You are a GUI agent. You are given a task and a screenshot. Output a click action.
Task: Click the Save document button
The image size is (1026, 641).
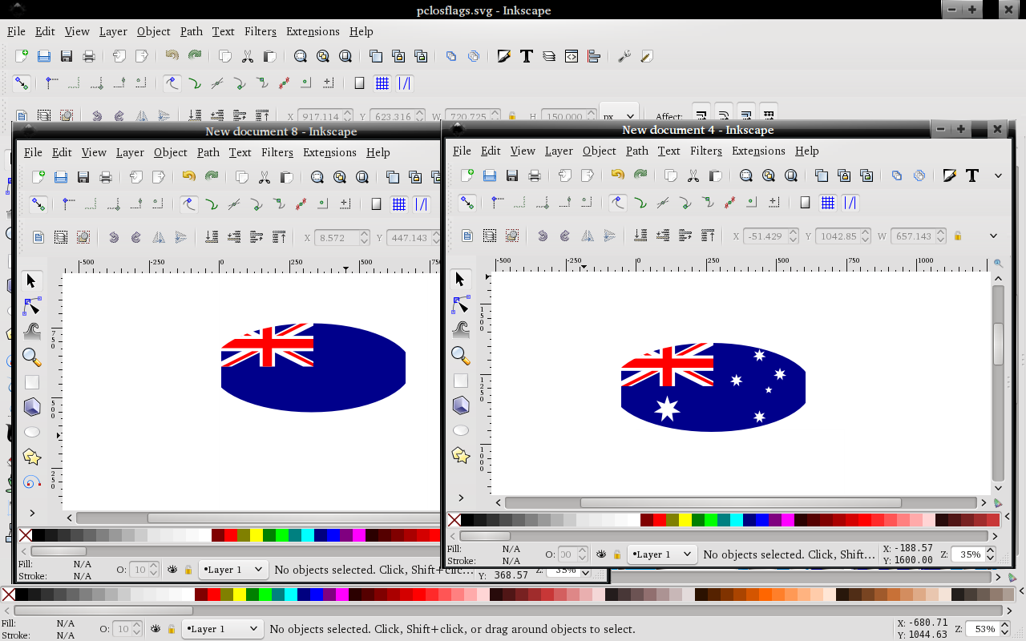(x=67, y=56)
